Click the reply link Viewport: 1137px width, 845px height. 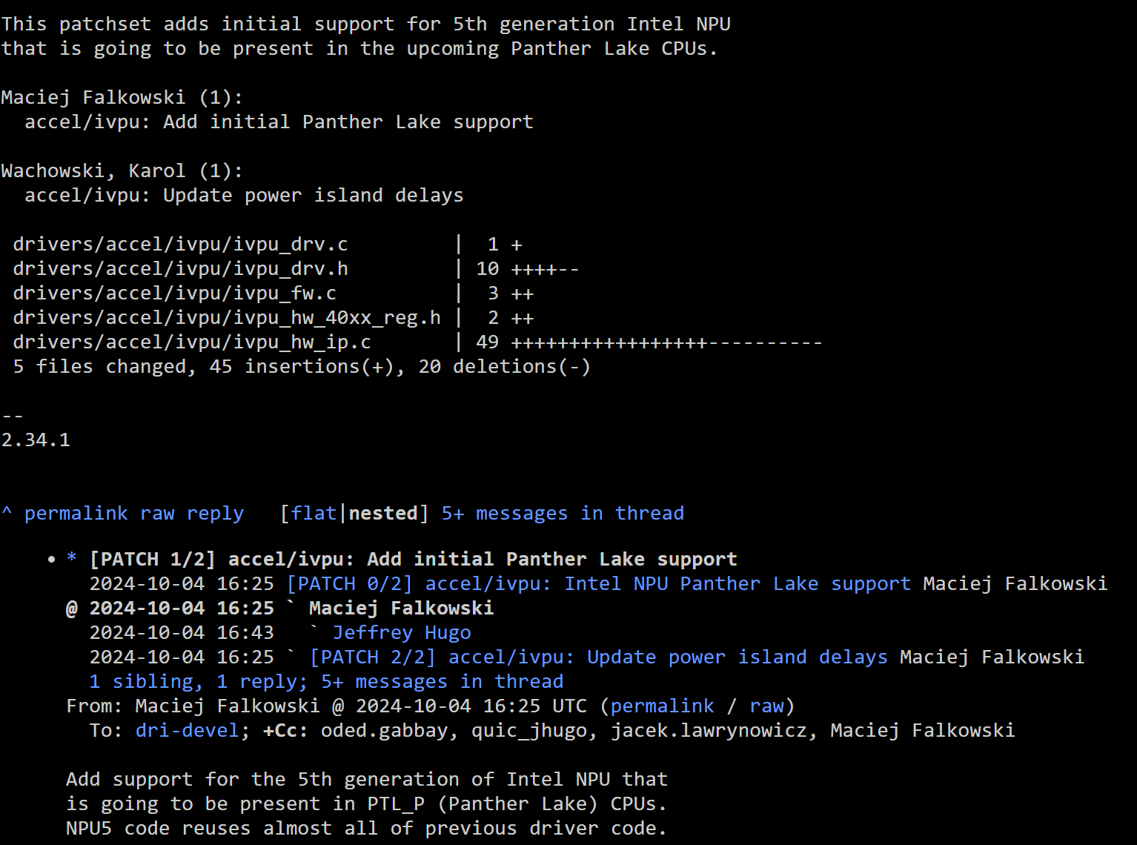[215, 513]
